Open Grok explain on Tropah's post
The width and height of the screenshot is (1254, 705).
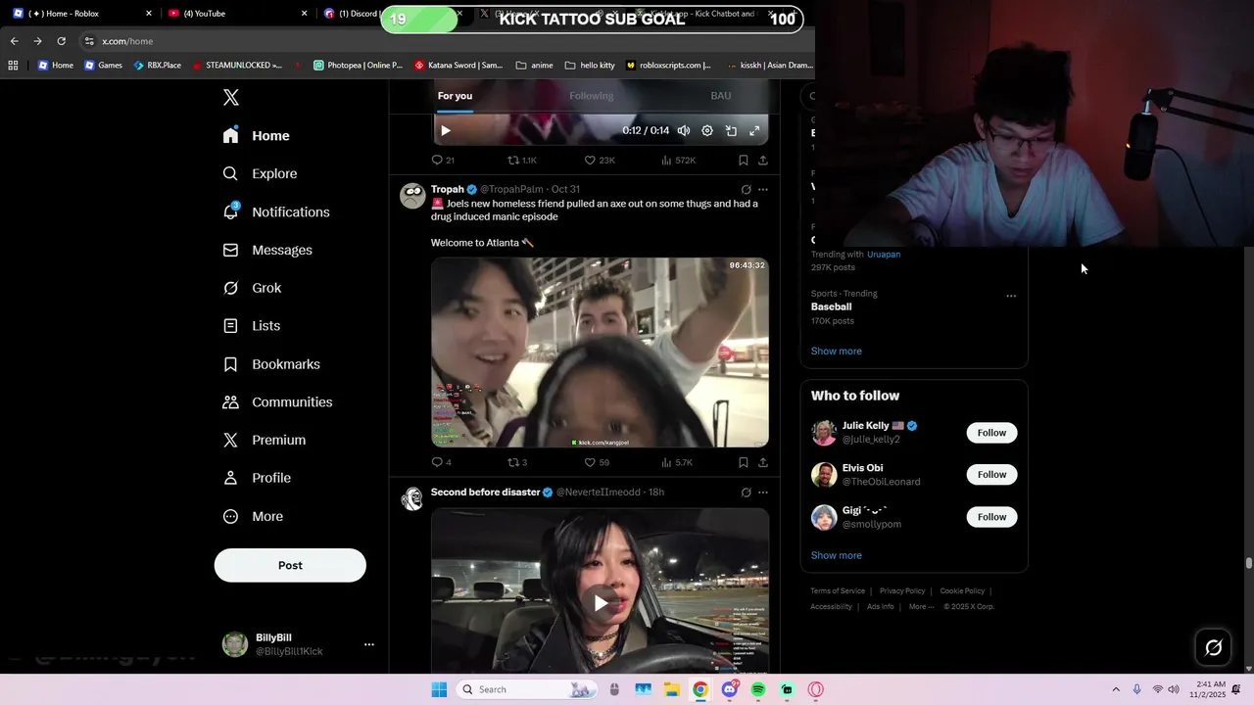(746, 190)
